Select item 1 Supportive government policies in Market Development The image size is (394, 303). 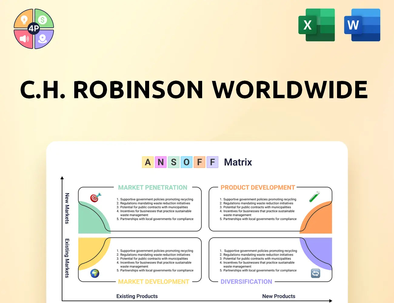(155, 251)
